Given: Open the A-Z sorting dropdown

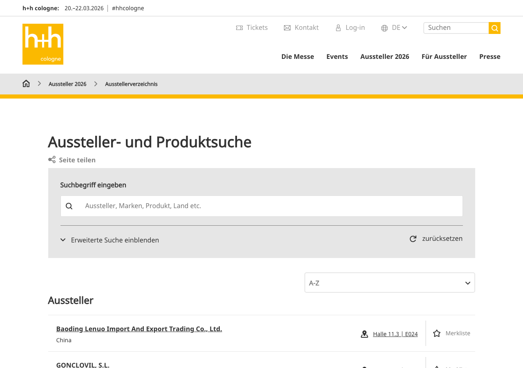Looking at the screenshot, I should [x=389, y=282].
